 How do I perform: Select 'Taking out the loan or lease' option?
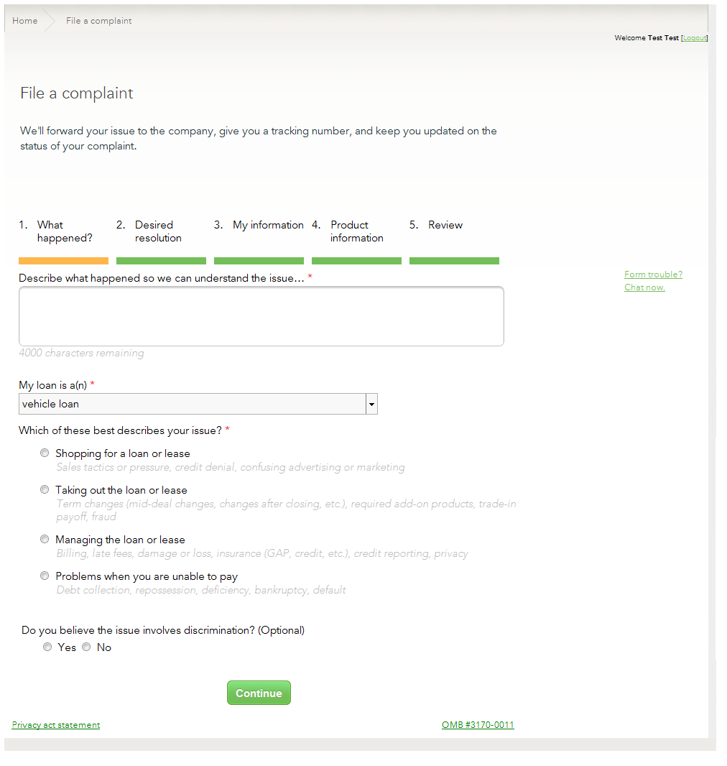pos(45,490)
